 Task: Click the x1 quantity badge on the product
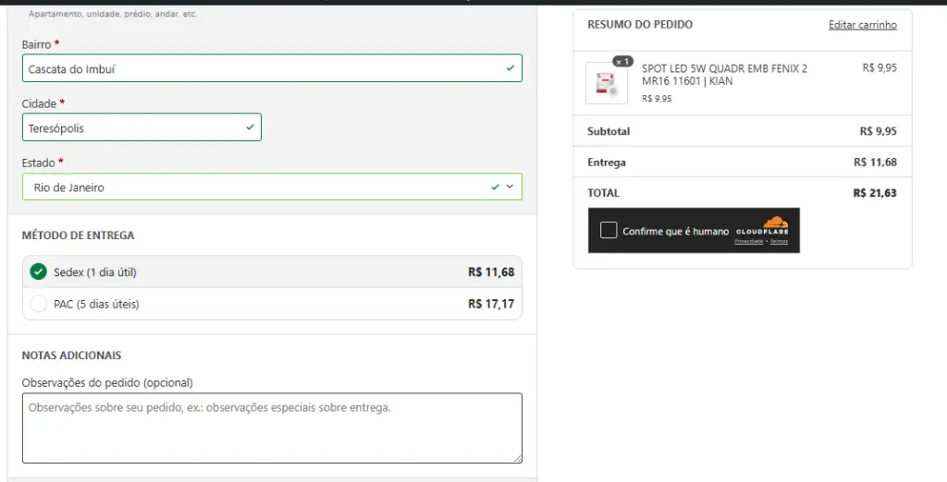(622, 62)
